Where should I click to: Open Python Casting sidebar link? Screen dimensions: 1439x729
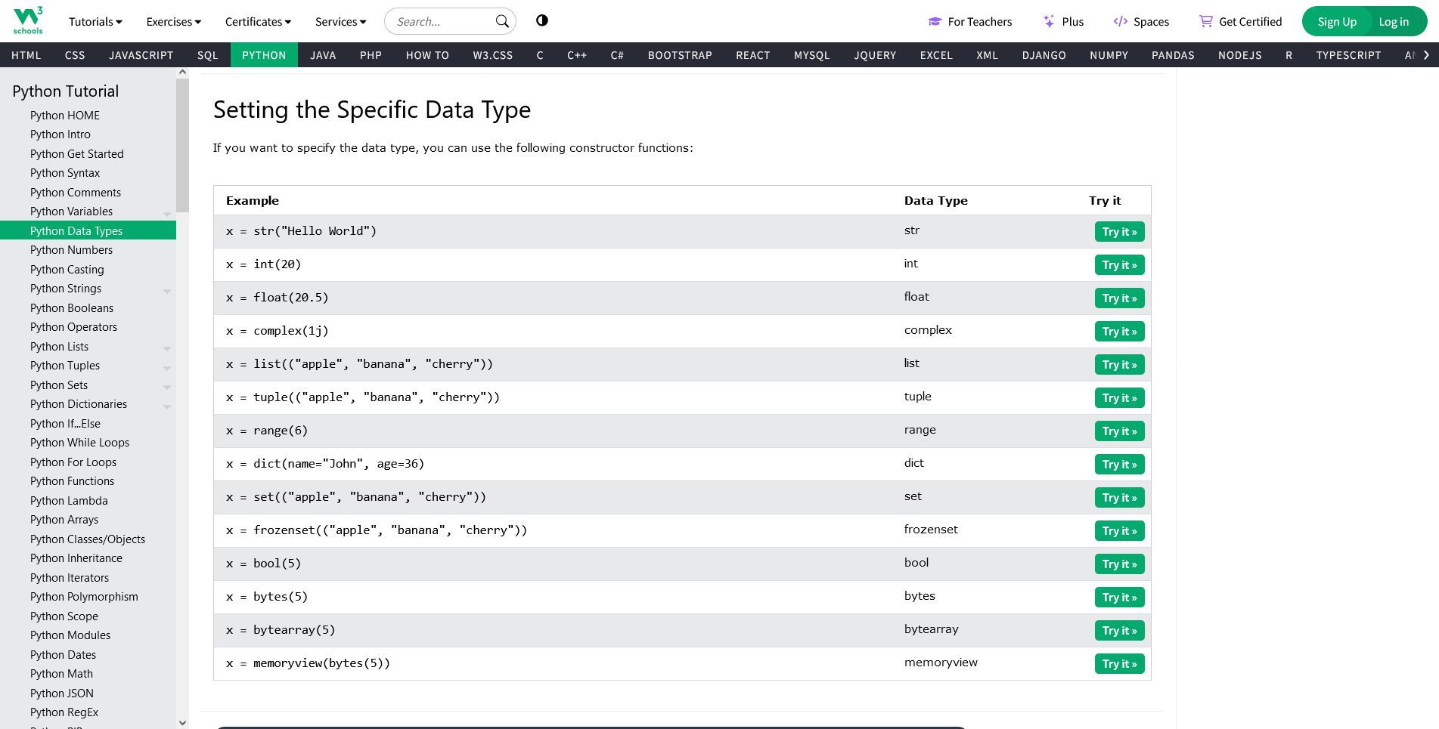click(x=67, y=270)
